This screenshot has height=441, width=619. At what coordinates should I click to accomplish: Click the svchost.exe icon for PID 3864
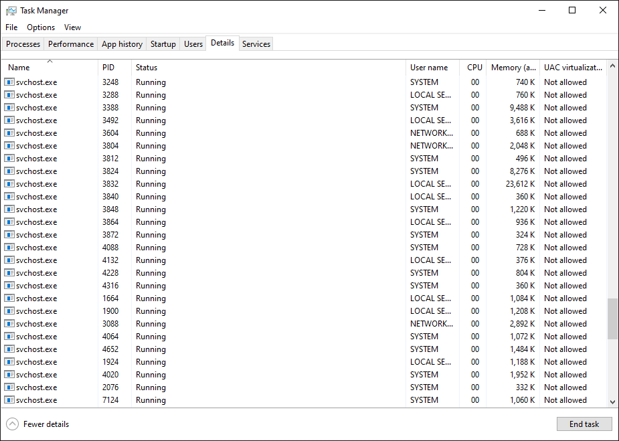tap(9, 222)
